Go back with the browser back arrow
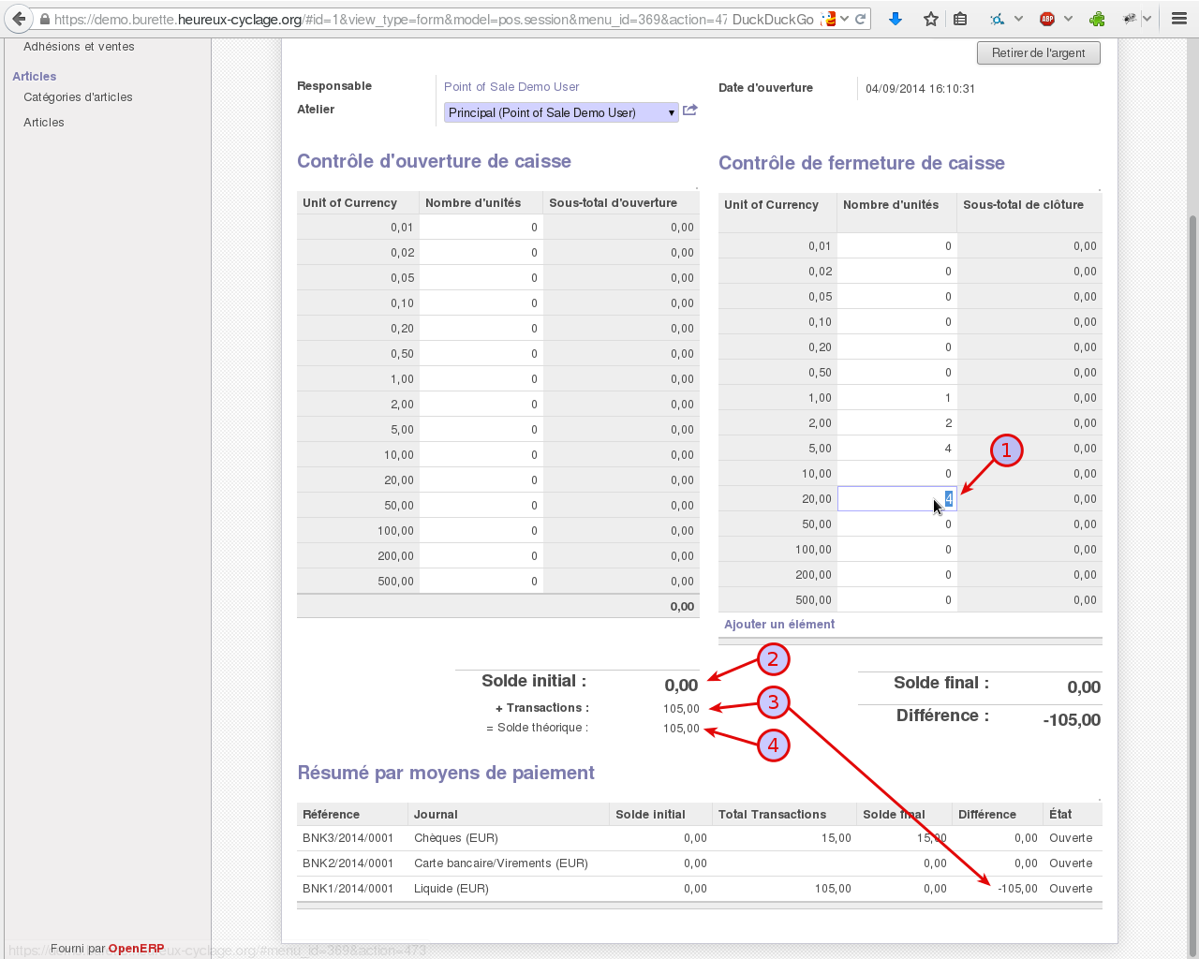Image resolution: width=1199 pixels, height=959 pixels. 19,19
